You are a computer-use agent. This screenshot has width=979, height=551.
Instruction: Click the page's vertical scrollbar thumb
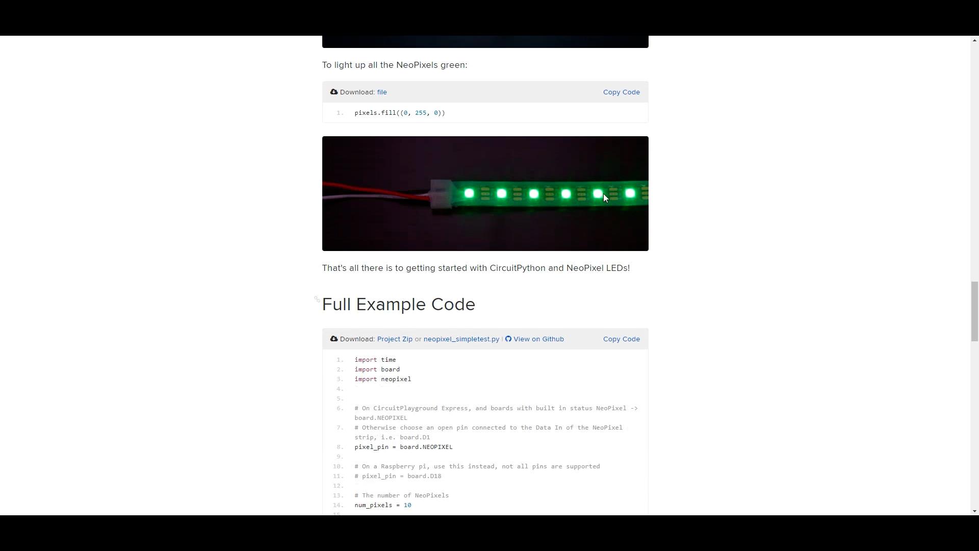(974, 311)
